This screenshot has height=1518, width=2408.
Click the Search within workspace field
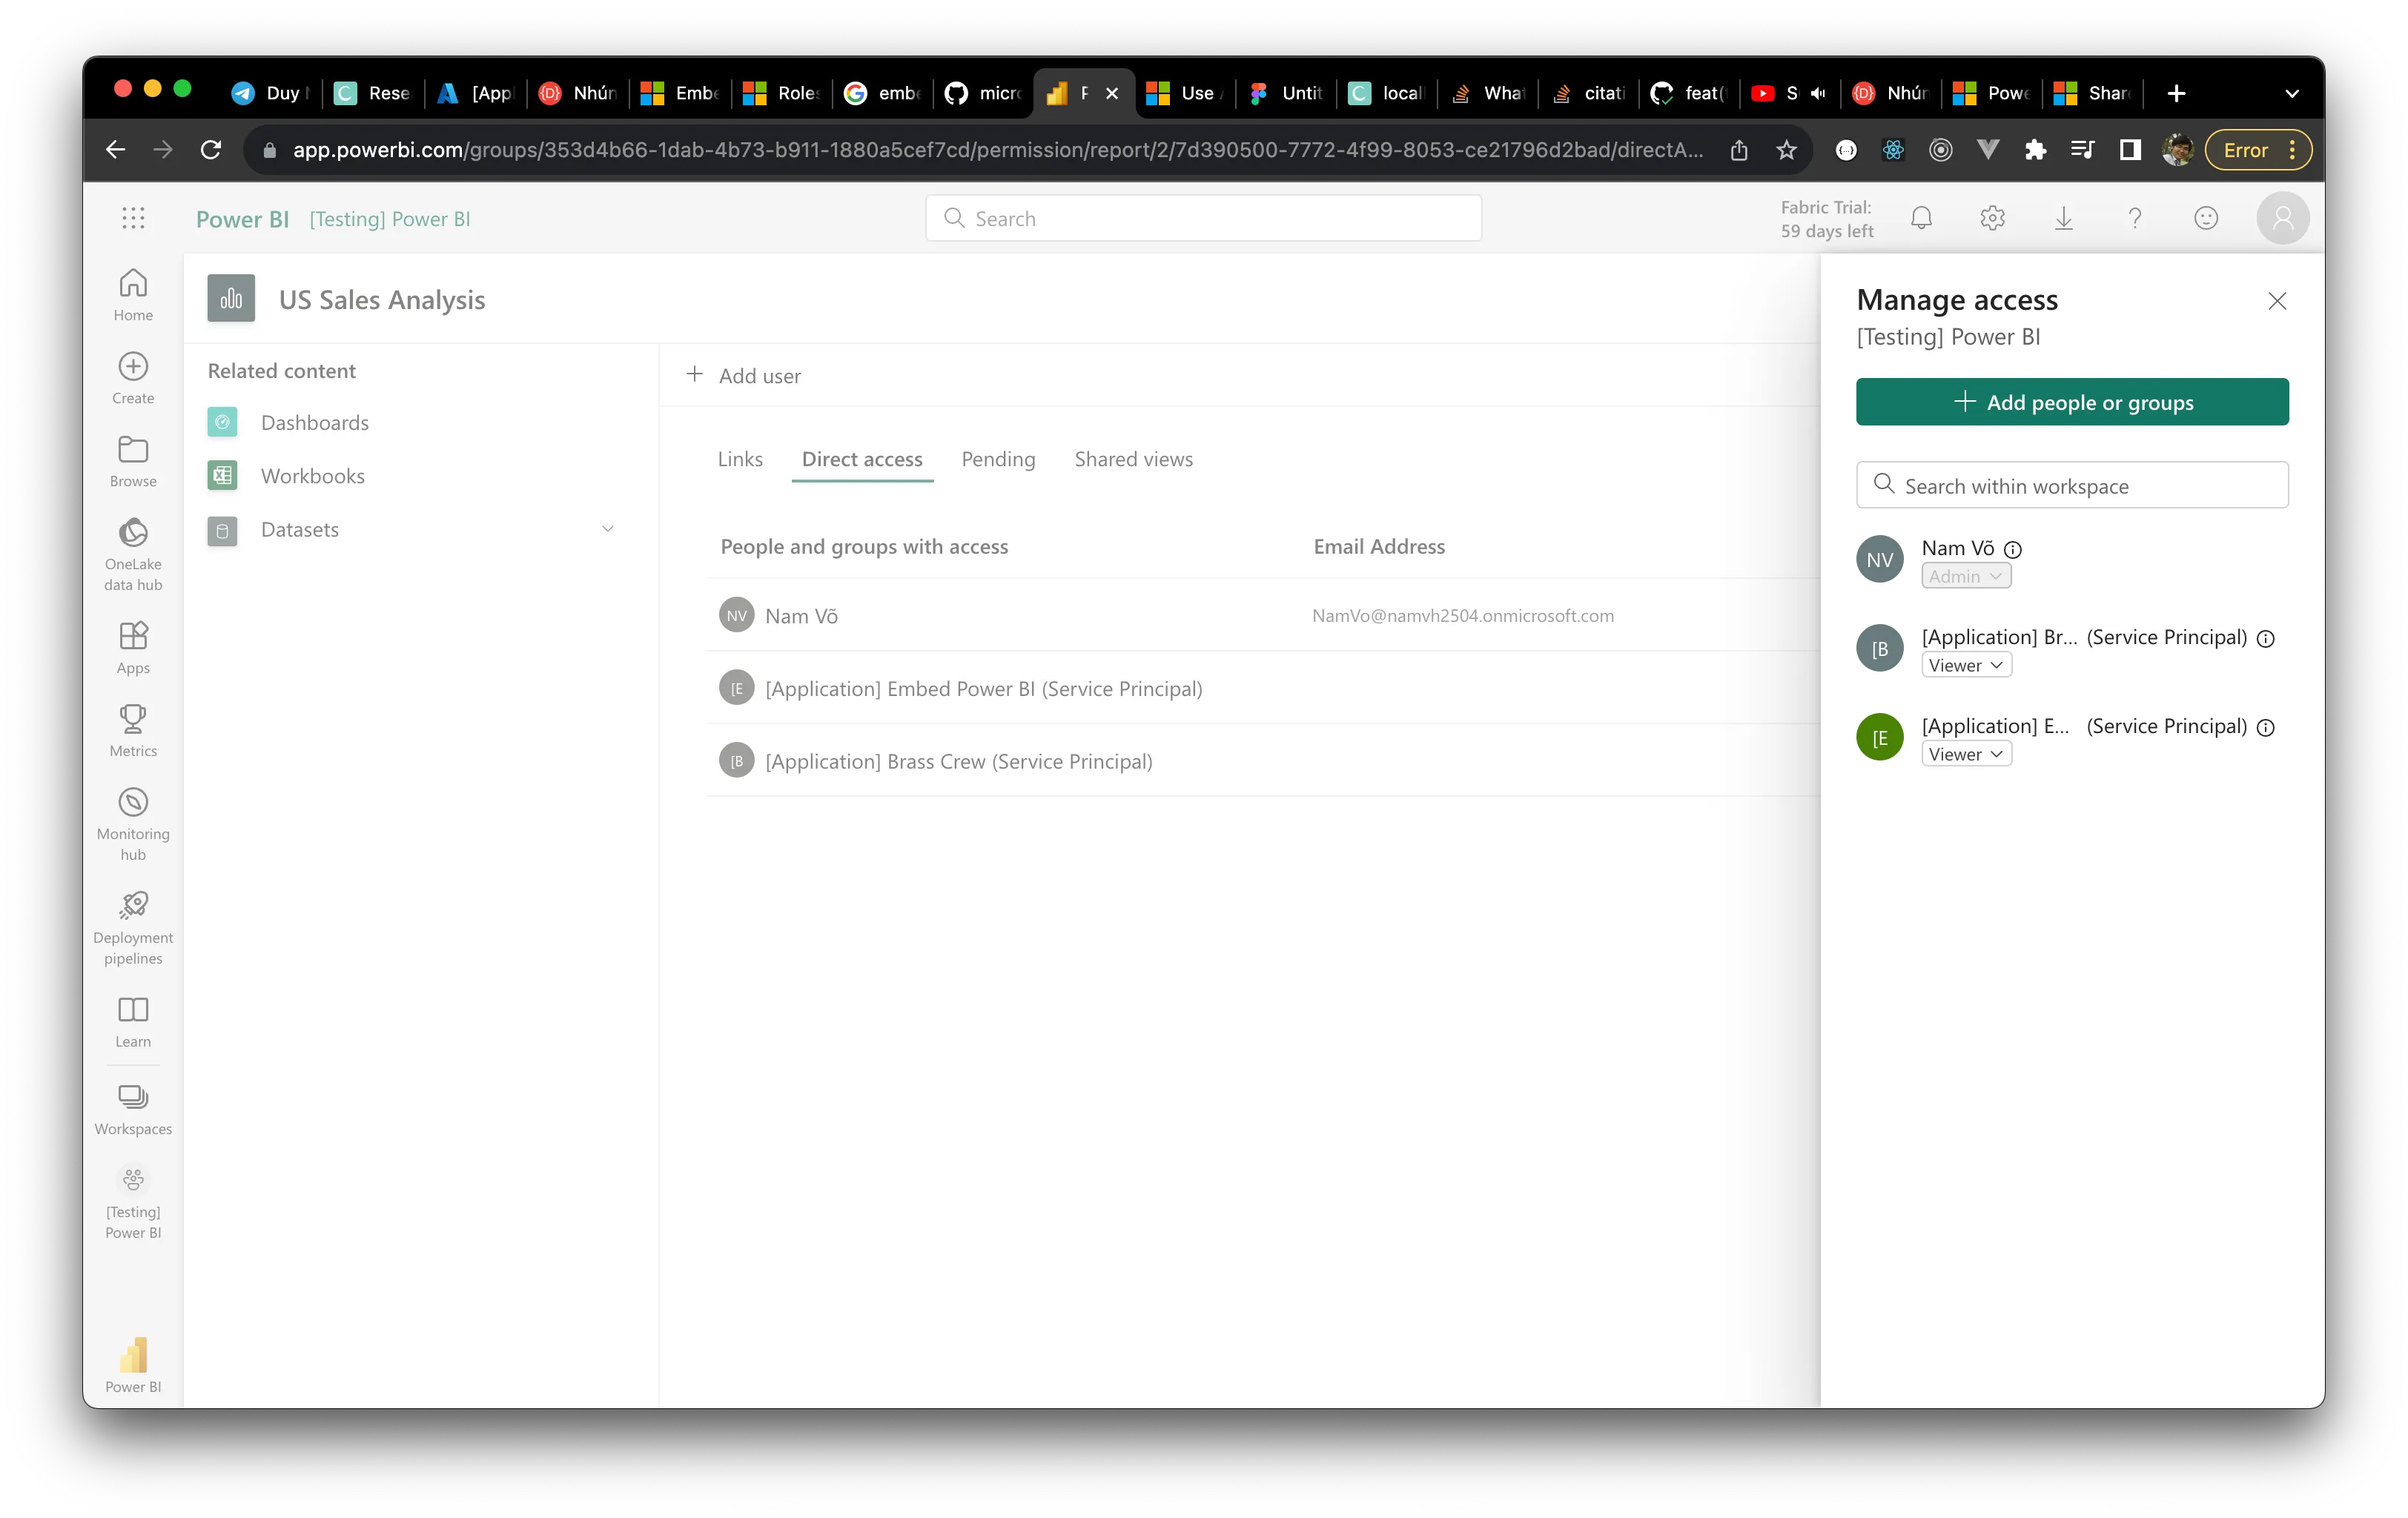tap(2071, 485)
